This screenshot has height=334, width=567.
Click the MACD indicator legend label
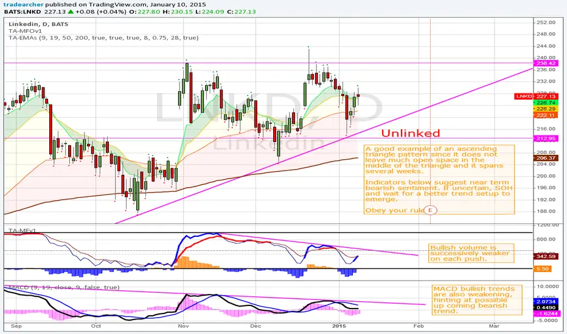64,287
